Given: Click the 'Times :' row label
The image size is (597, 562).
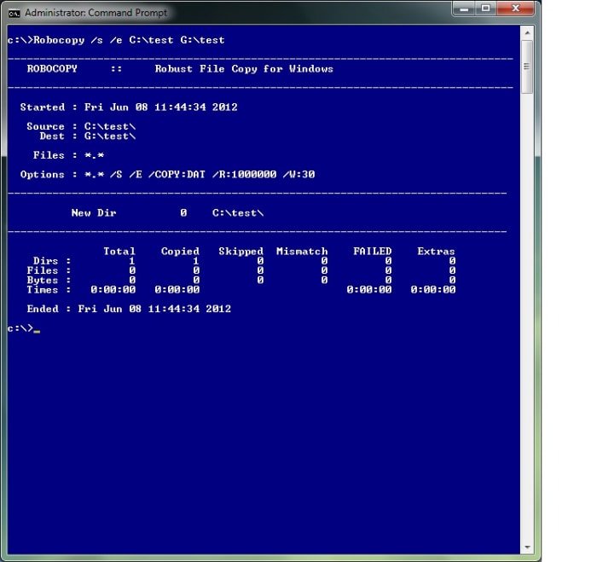Looking at the screenshot, I should point(49,290).
